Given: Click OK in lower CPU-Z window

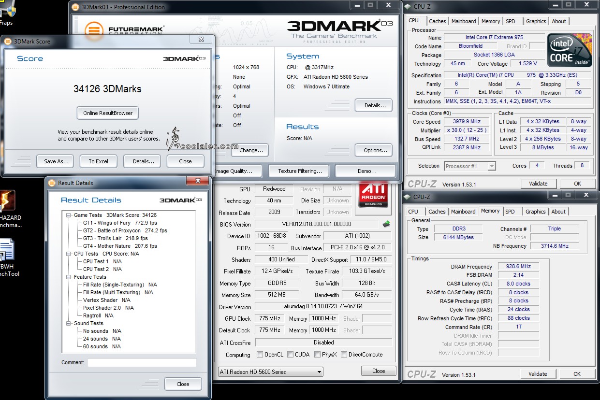Looking at the screenshot, I should [x=577, y=374].
